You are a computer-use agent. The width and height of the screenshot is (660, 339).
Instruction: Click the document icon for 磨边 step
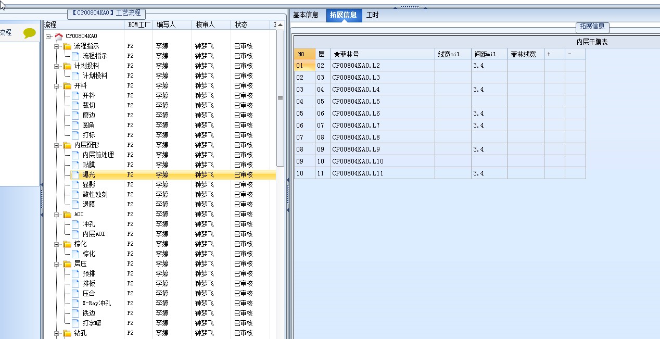75,115
